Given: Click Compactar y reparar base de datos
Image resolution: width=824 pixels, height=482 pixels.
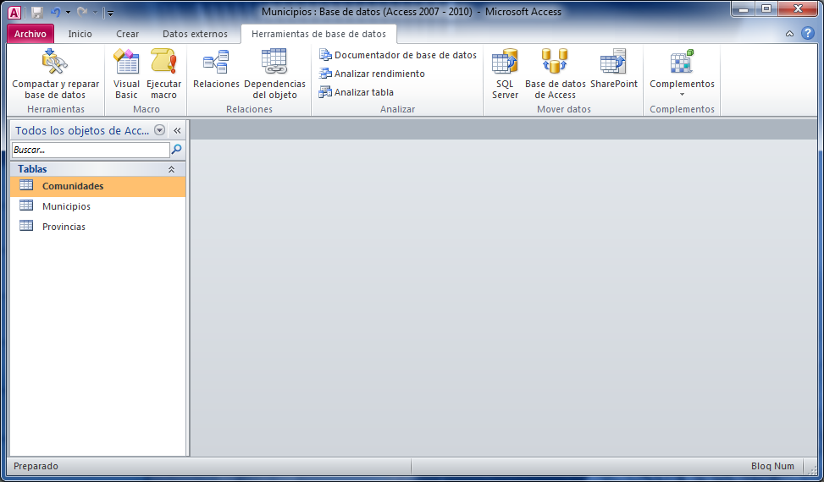Looking at the screenshot, I should pos(55,74).
